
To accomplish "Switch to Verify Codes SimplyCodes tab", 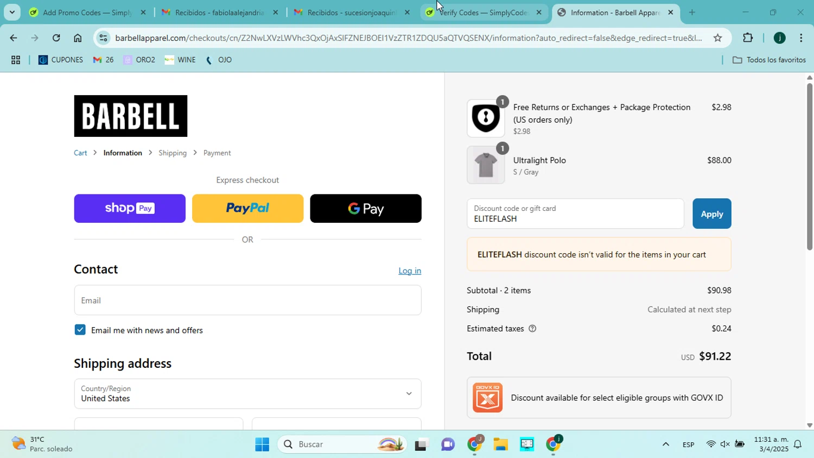I will (483, 12).
